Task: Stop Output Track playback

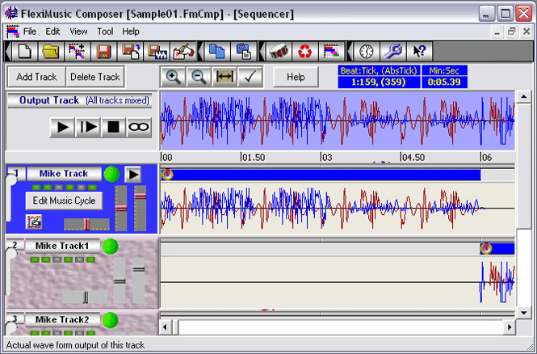Action: click(113, 128)
